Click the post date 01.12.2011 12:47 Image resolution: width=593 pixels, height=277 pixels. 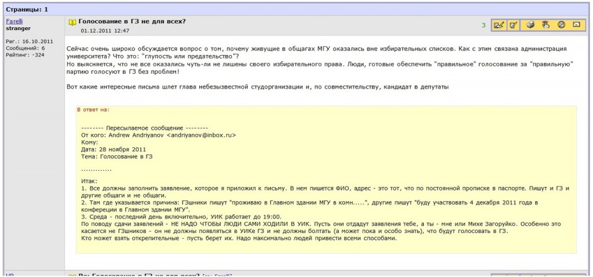[105, 31]
